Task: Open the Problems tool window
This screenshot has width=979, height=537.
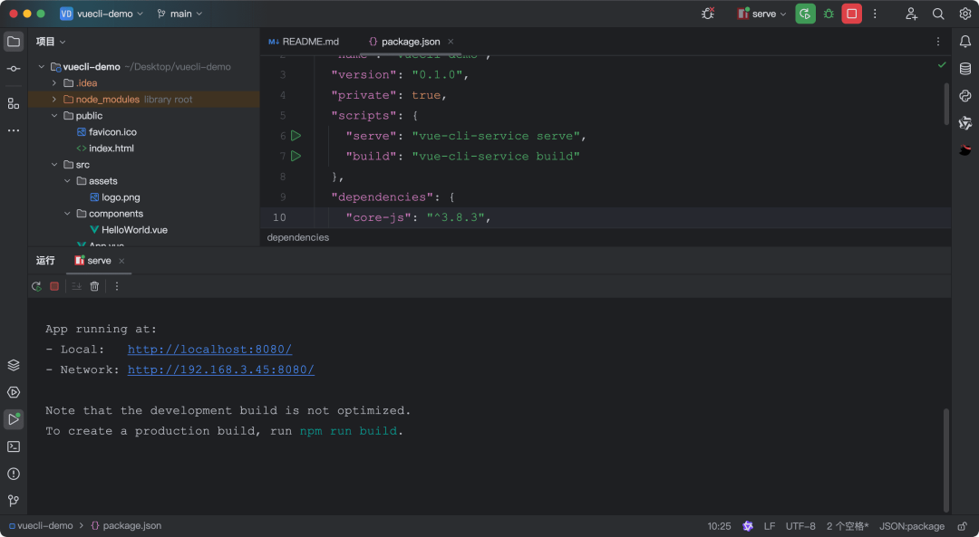Action: click(x=13, y=474)
